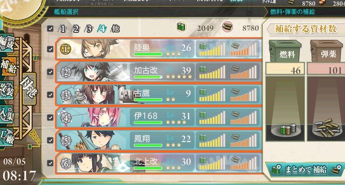Uncheck the 北上改 ship checkbox
Screen dimensions: 345x185
50,163
